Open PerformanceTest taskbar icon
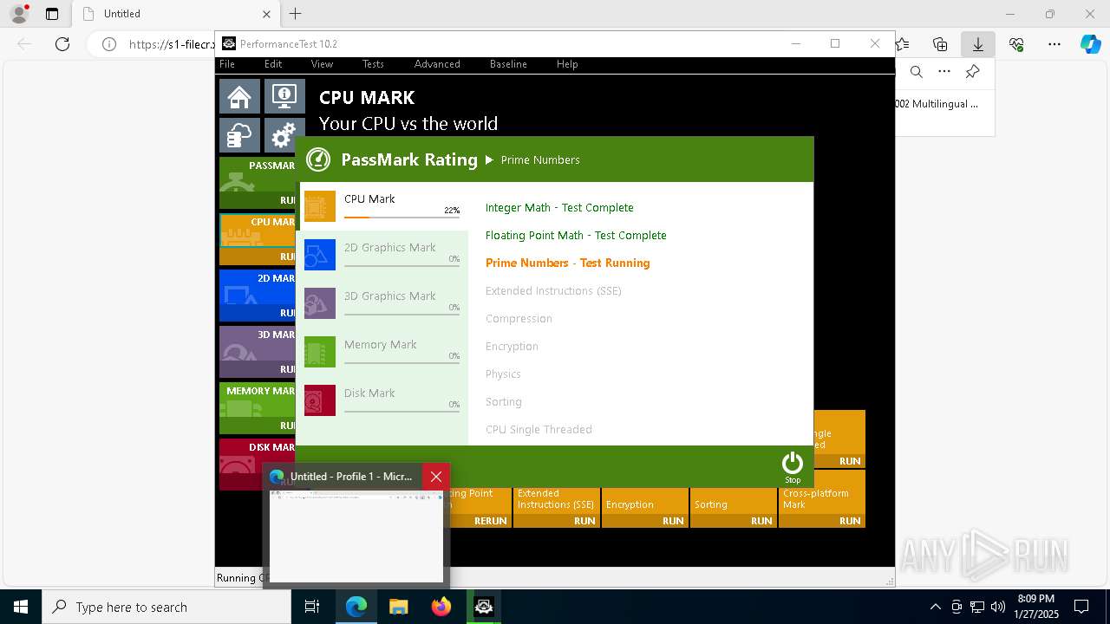Screen dimensions: 1110x624 pos(483,607)
